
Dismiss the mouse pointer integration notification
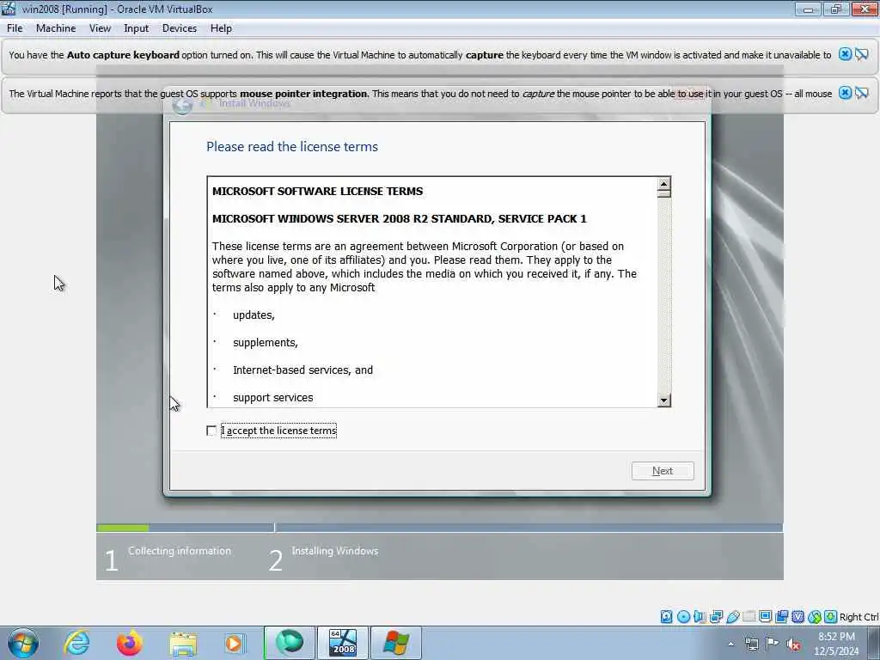845,93
